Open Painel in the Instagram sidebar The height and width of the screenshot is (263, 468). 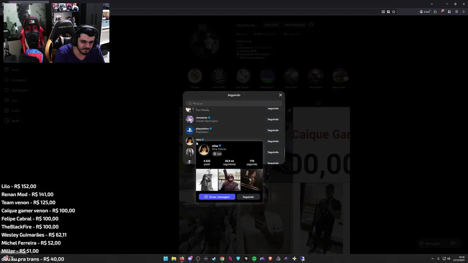coord(12,111)
